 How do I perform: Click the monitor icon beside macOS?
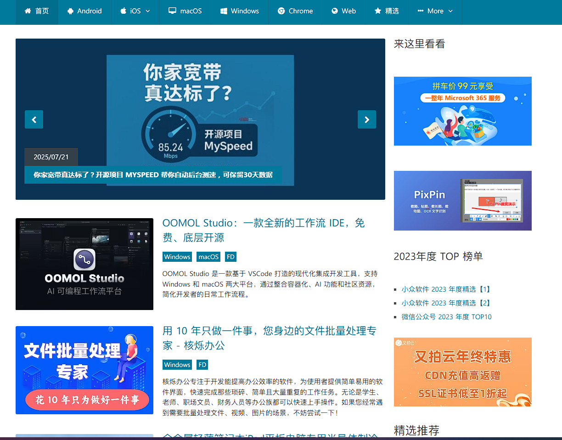pos(172,11)
